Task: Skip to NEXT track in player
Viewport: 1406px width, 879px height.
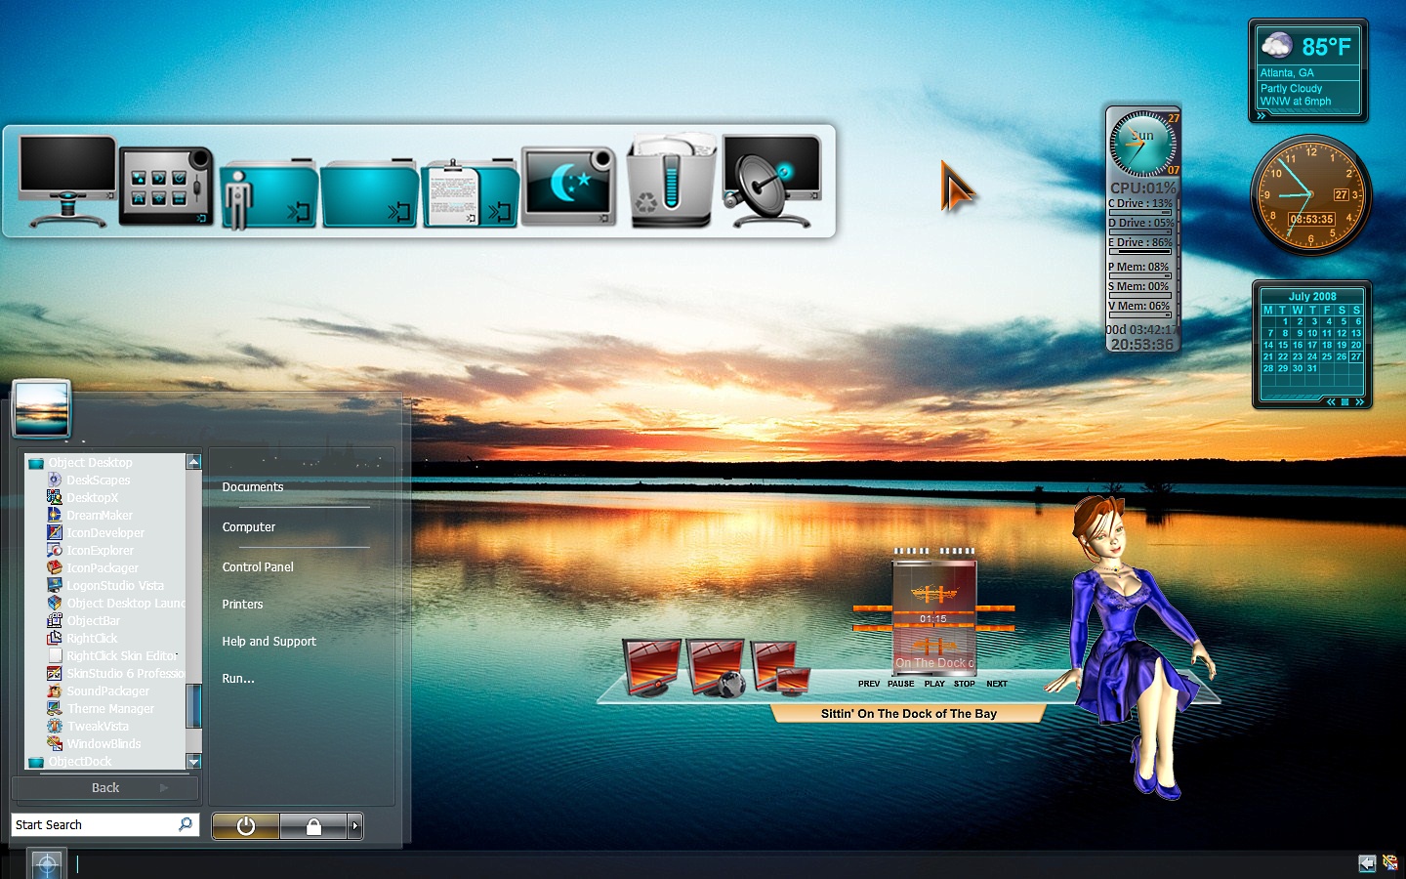Action: [997, 684]
